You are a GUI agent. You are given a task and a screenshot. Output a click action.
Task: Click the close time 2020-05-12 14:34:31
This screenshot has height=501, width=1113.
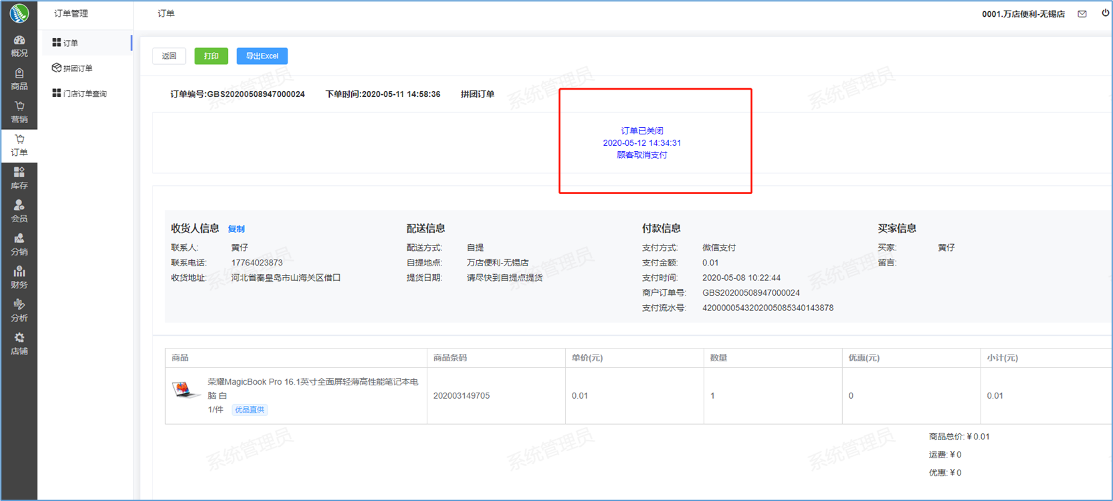point(642,143)
